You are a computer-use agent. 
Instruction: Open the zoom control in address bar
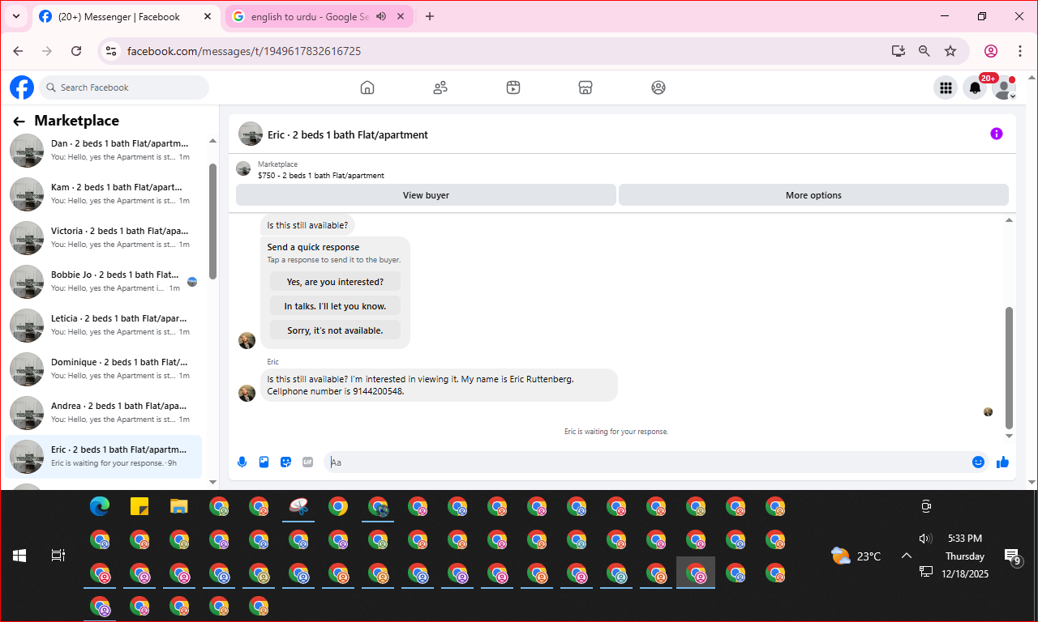[924, 51]
